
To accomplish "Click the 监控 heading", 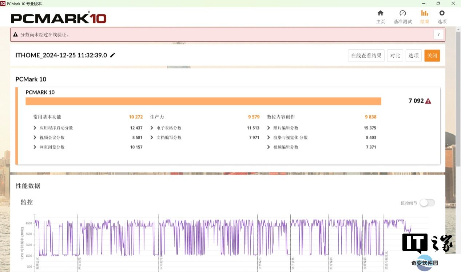I will tap(27, 202).
